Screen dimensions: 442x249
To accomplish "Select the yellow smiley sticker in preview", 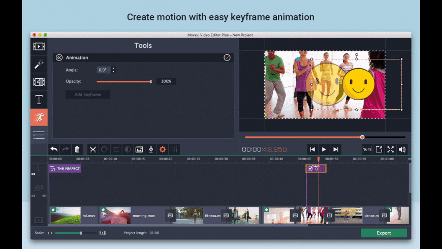I will 358,84.
